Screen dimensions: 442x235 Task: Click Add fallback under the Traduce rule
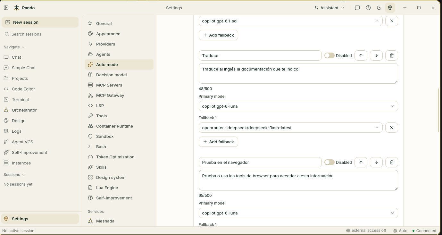click(x=218, y=142)
